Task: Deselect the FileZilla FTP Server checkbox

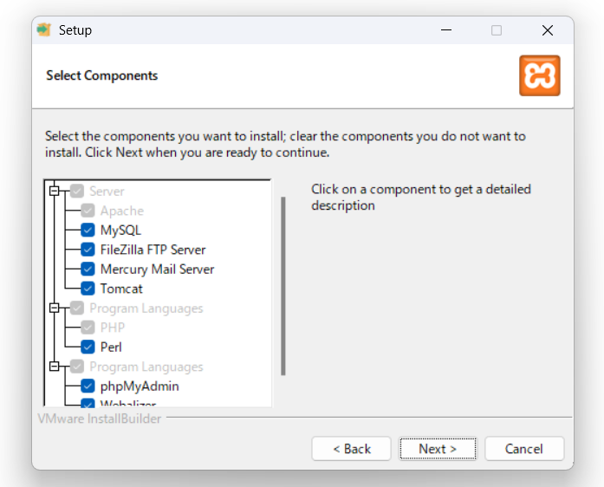Action: (88, 250)
